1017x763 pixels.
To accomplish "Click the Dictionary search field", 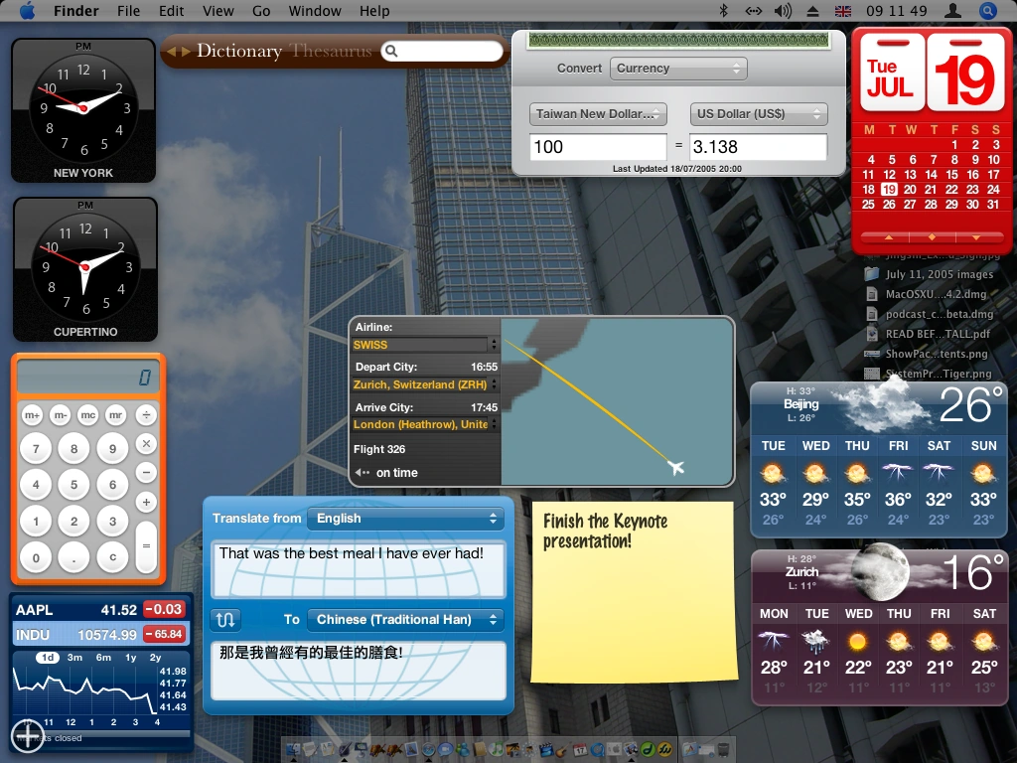I will 442,52.
